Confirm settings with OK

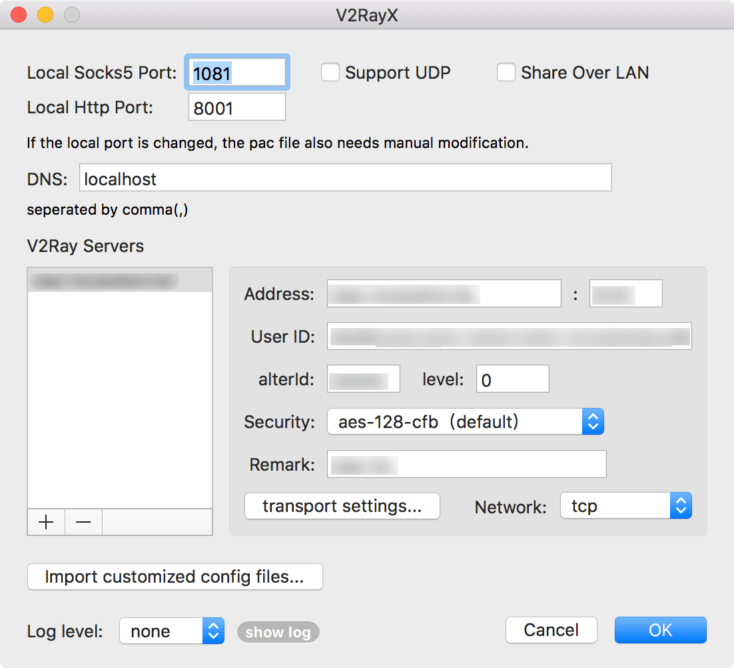[x=660, y=629]
